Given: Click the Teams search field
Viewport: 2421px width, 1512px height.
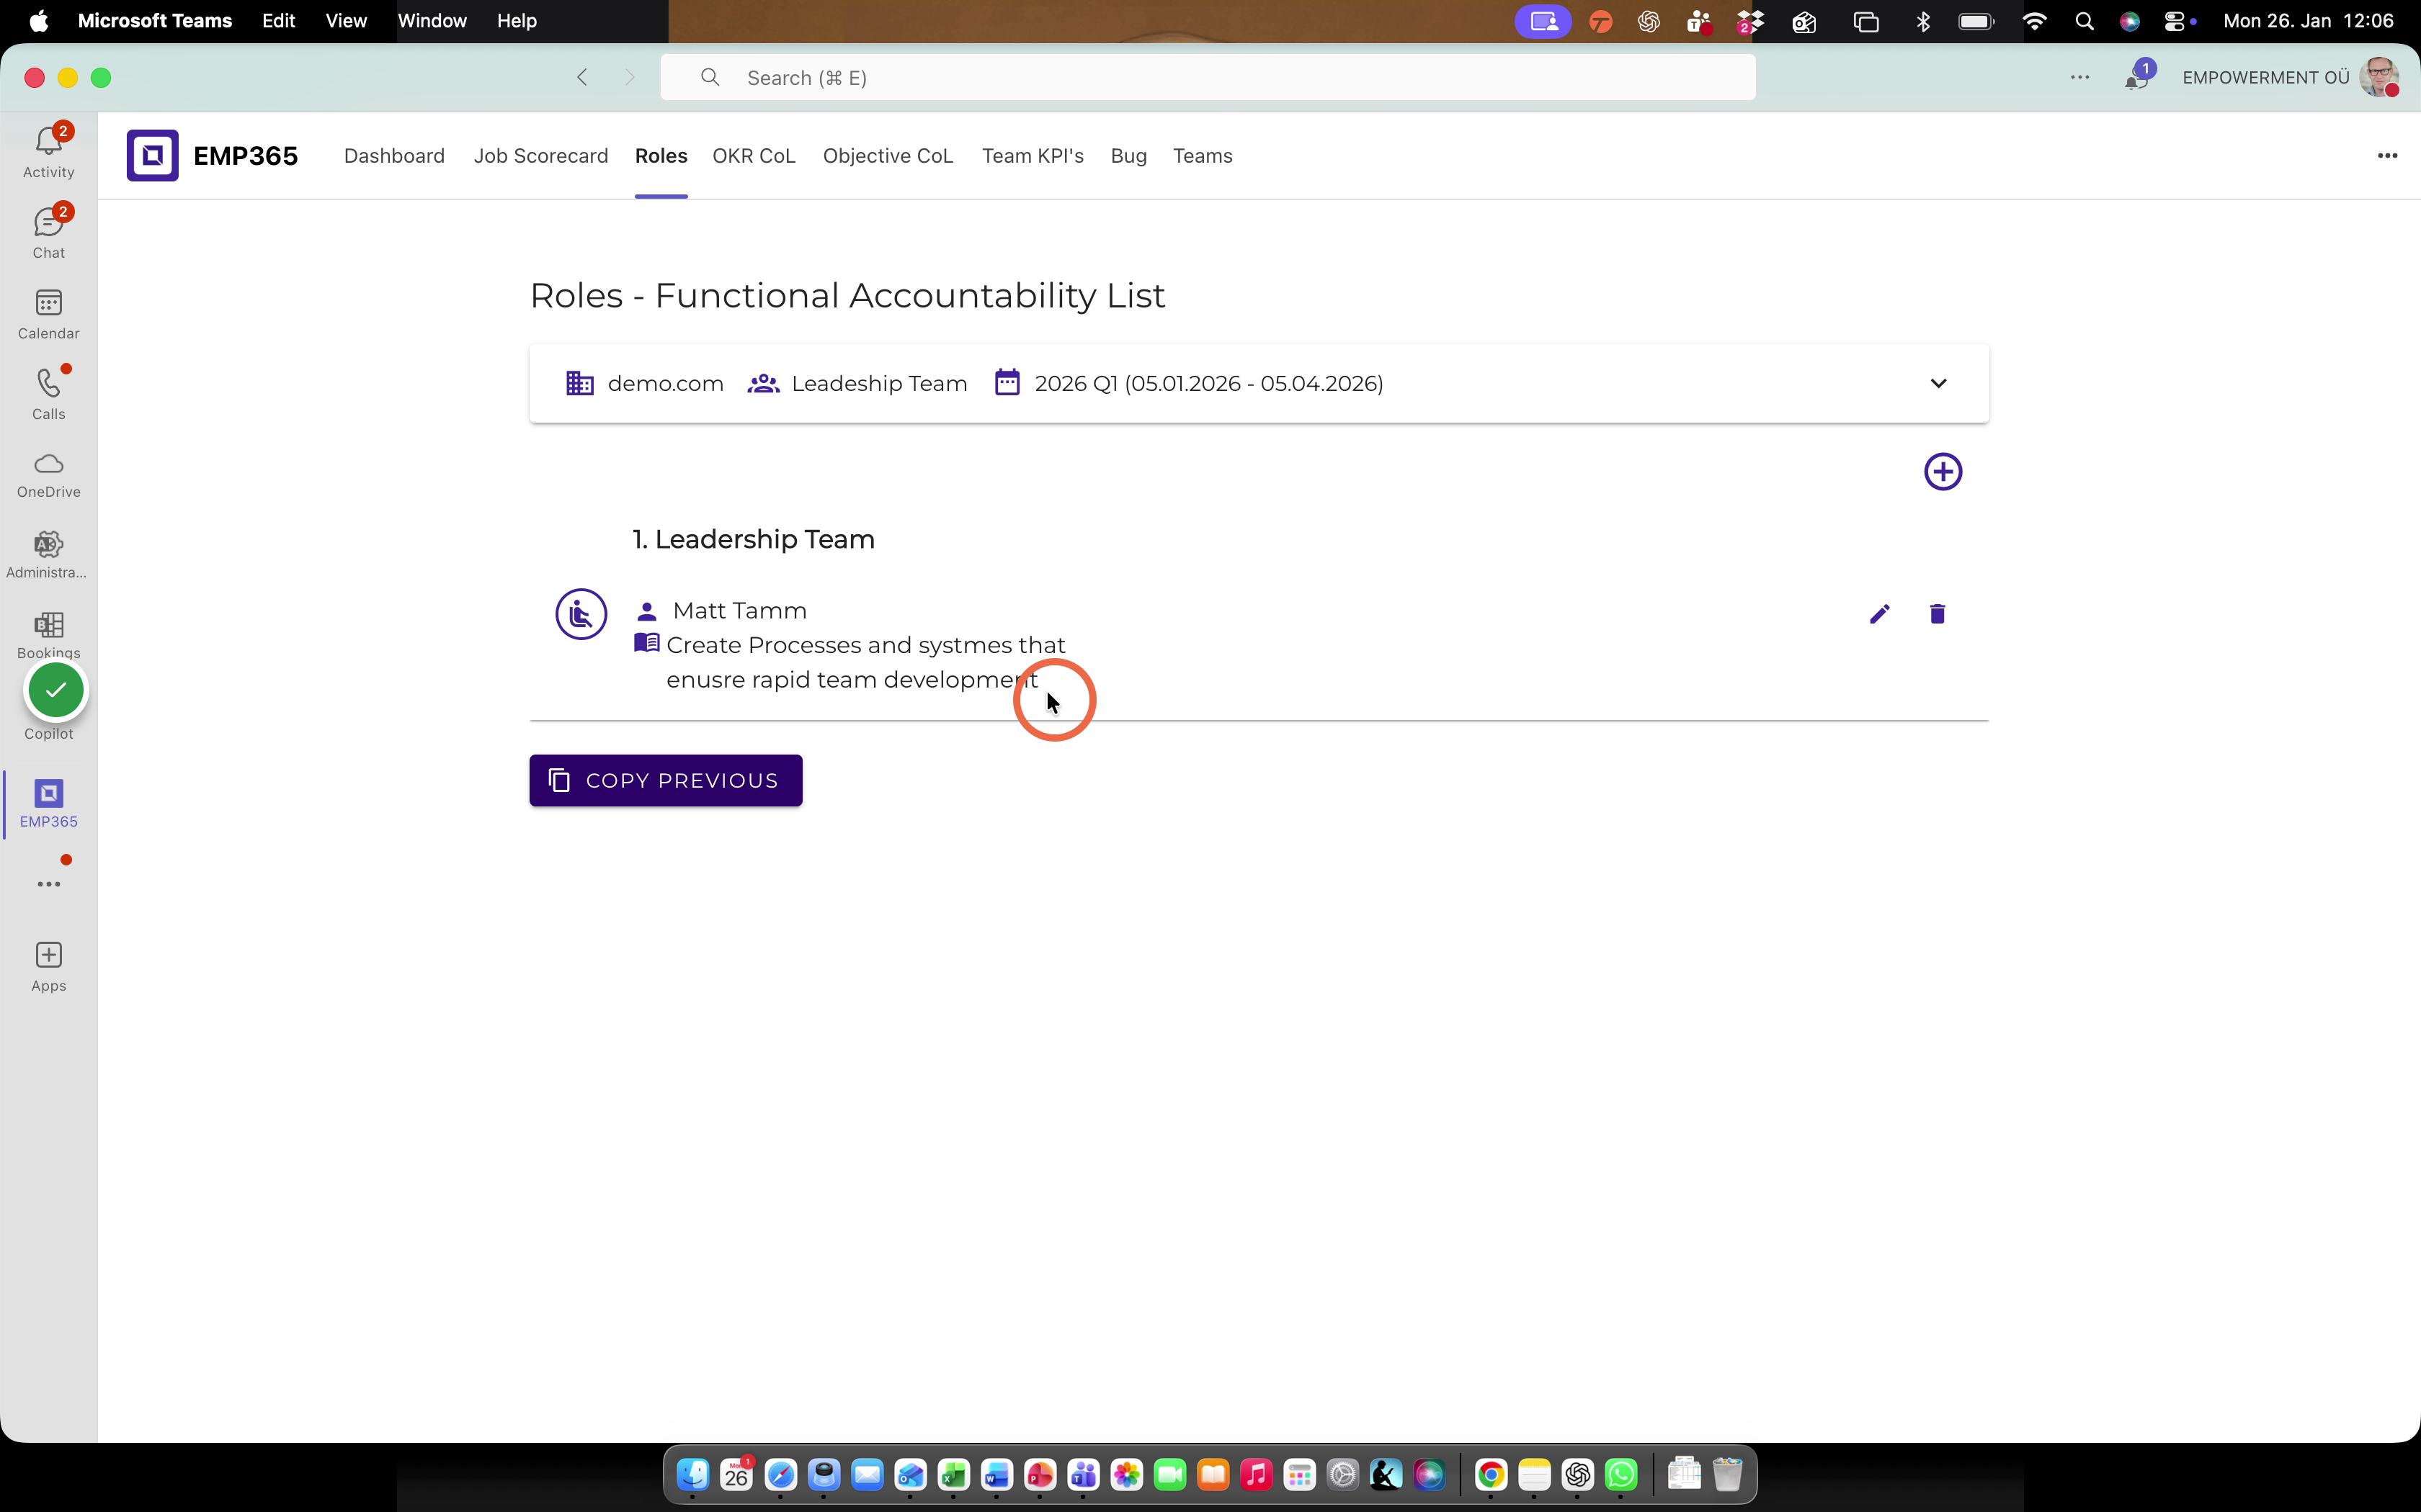Looking at the screenshot, I should click(x=1208, y=77).
